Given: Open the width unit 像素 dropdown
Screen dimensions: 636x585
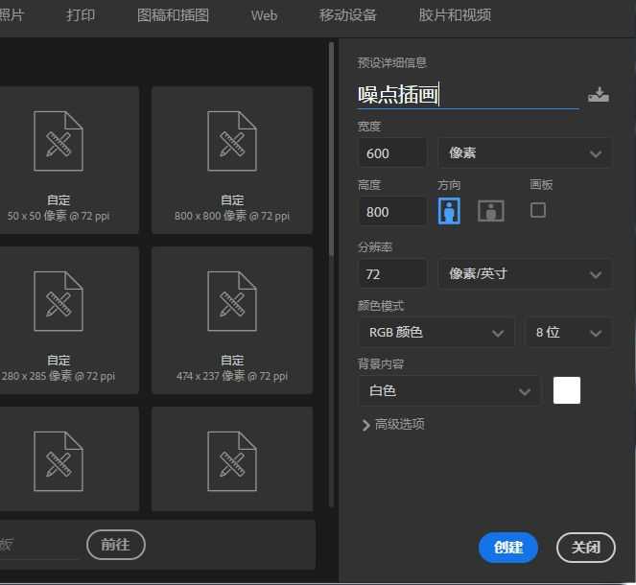Looking at the screenshot, I should (524, 153).
